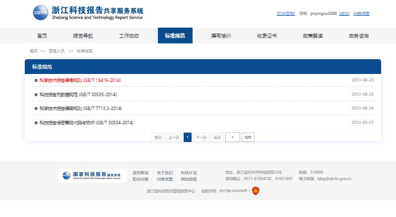Open the 报告导航 navigation tab
The image size is (396, 217).
(x=83, y=36)
